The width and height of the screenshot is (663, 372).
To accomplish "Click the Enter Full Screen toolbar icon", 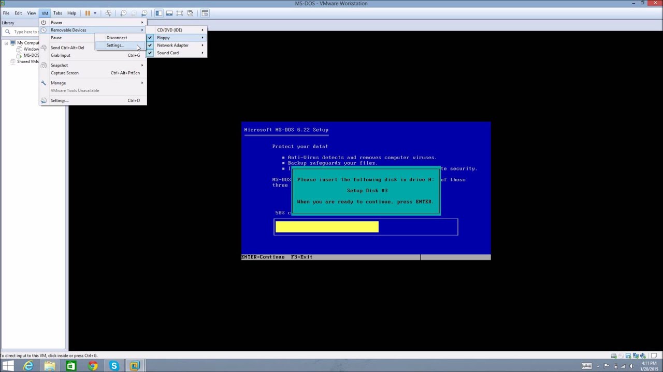I will (x=180, y=13).
